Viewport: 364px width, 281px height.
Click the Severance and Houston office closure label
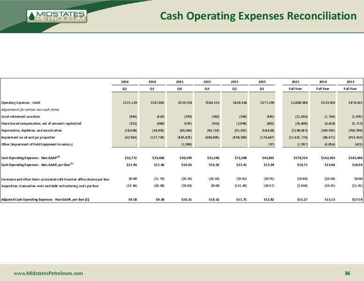(55, 179)
